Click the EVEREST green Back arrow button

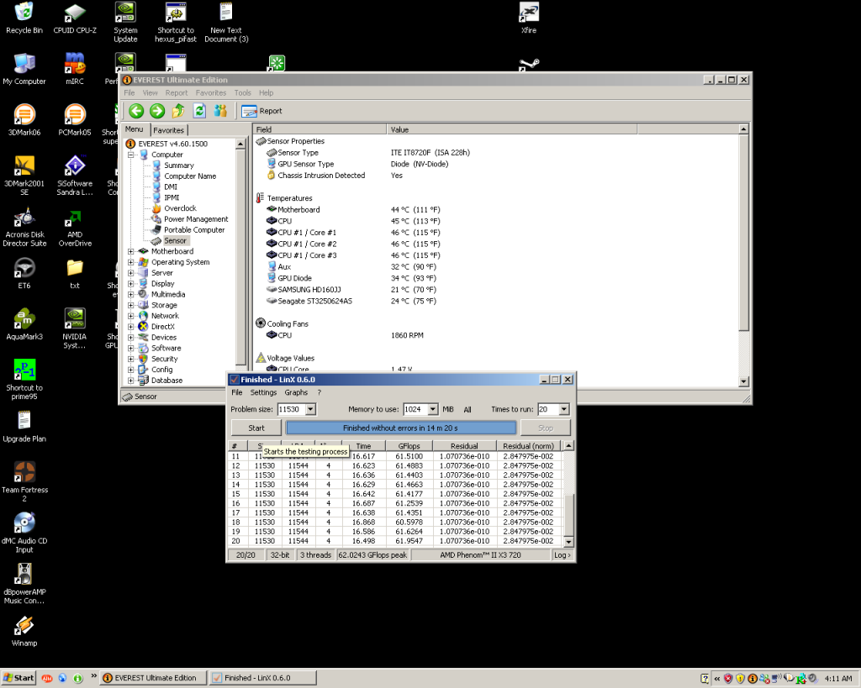(136, 111)
